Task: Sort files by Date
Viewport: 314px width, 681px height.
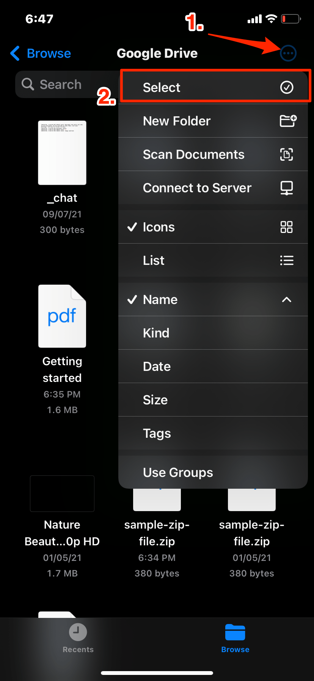Action: tap(213, 366)
